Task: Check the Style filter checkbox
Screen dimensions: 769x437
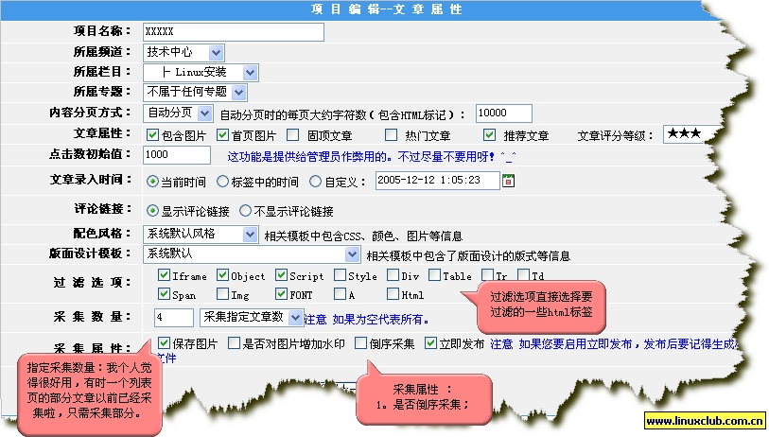Action: tap(340, 274)
